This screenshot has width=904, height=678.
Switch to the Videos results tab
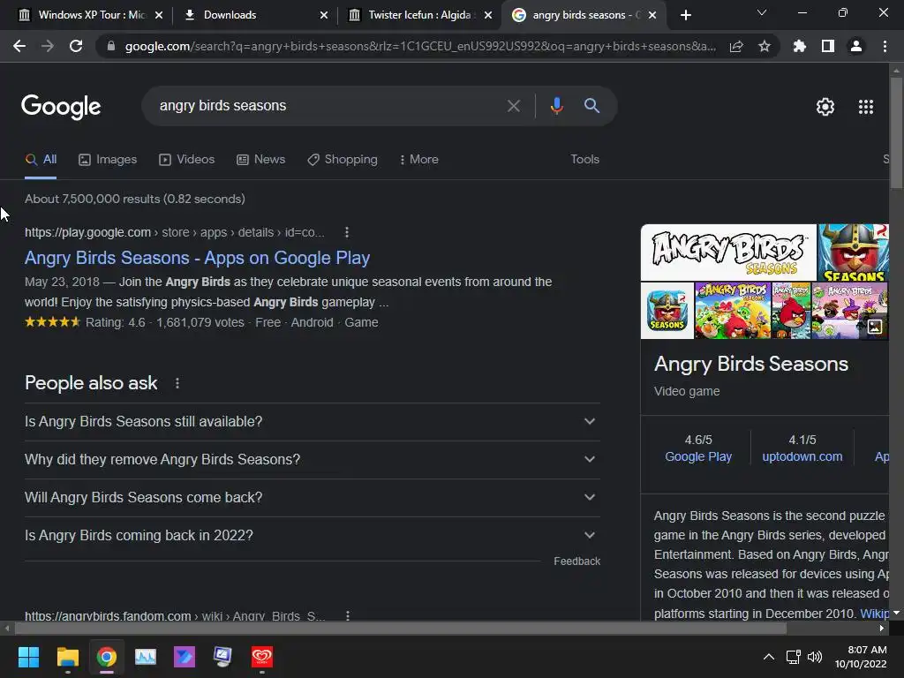pyautogui.click(x=187, y=160)
